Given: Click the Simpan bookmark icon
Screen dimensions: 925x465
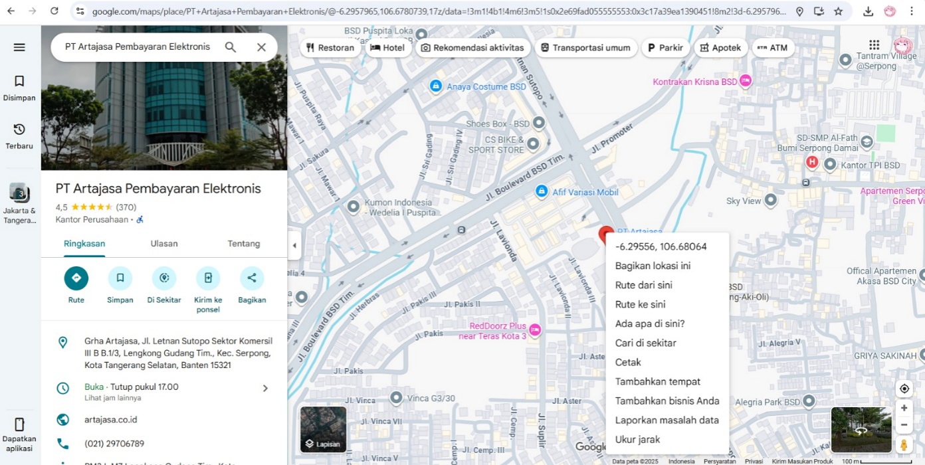Looking at the screenshot, I should (x=120, y=278).
